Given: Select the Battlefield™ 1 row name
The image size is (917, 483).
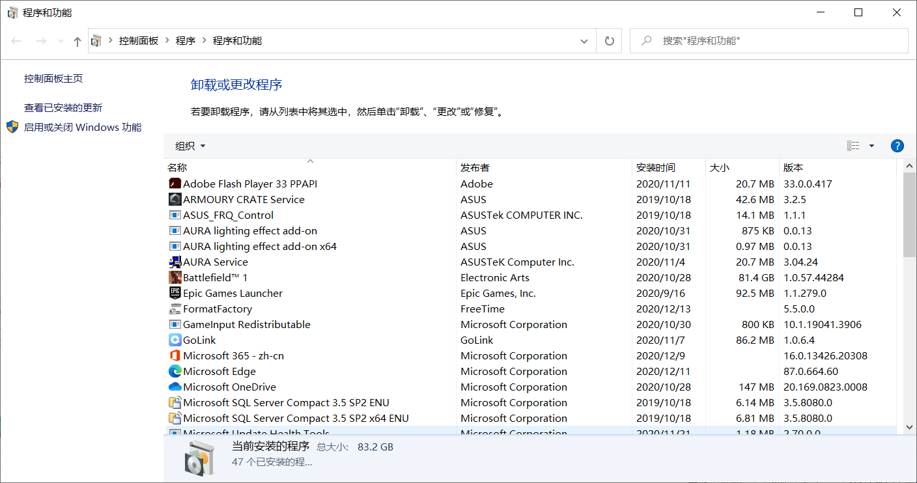Looking at the screenshot, I should pos(215,277).
